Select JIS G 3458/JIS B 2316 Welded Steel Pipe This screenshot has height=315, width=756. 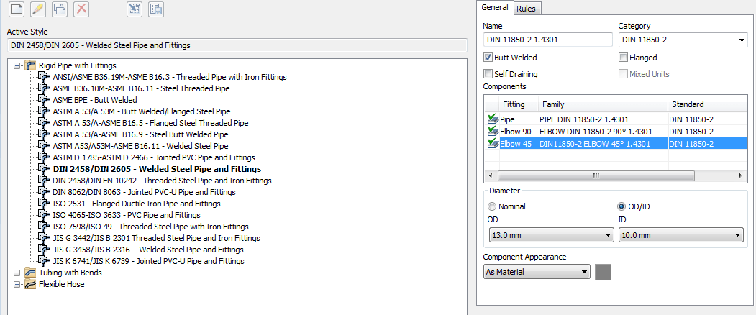(148, 250)
